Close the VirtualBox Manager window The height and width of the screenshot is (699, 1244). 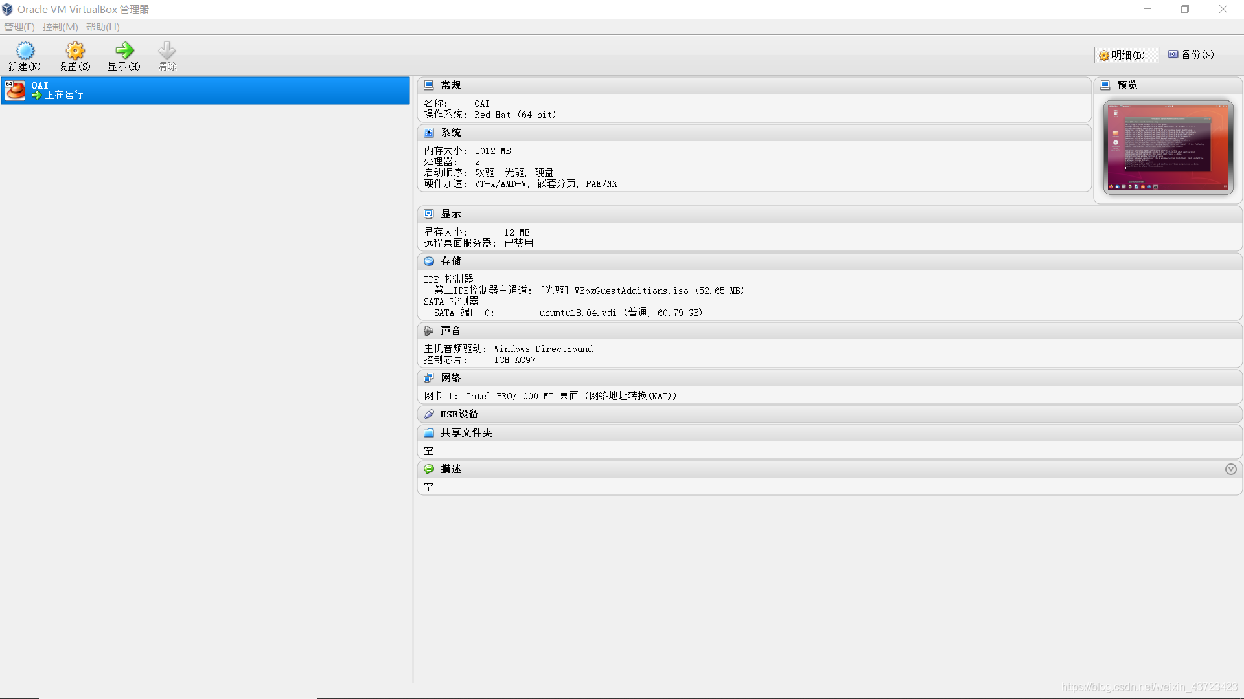click(x=1223, y=9)
